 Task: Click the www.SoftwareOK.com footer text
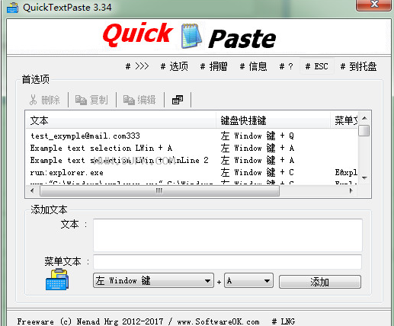point(218,321)
